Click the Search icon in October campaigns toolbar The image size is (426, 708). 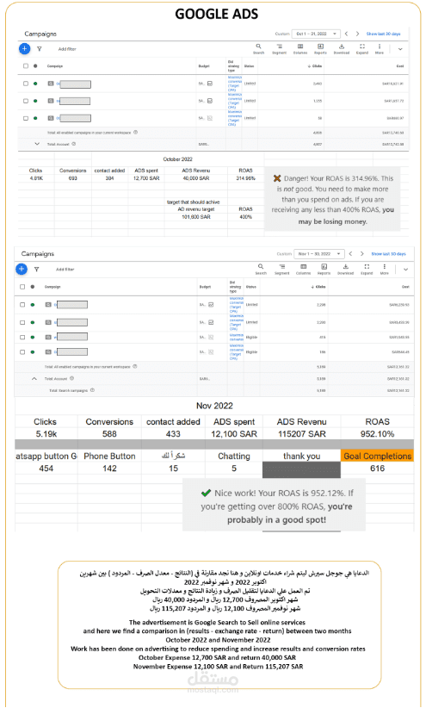coord(258,49)
